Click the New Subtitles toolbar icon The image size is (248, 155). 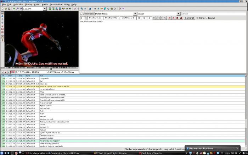point(2,9)
